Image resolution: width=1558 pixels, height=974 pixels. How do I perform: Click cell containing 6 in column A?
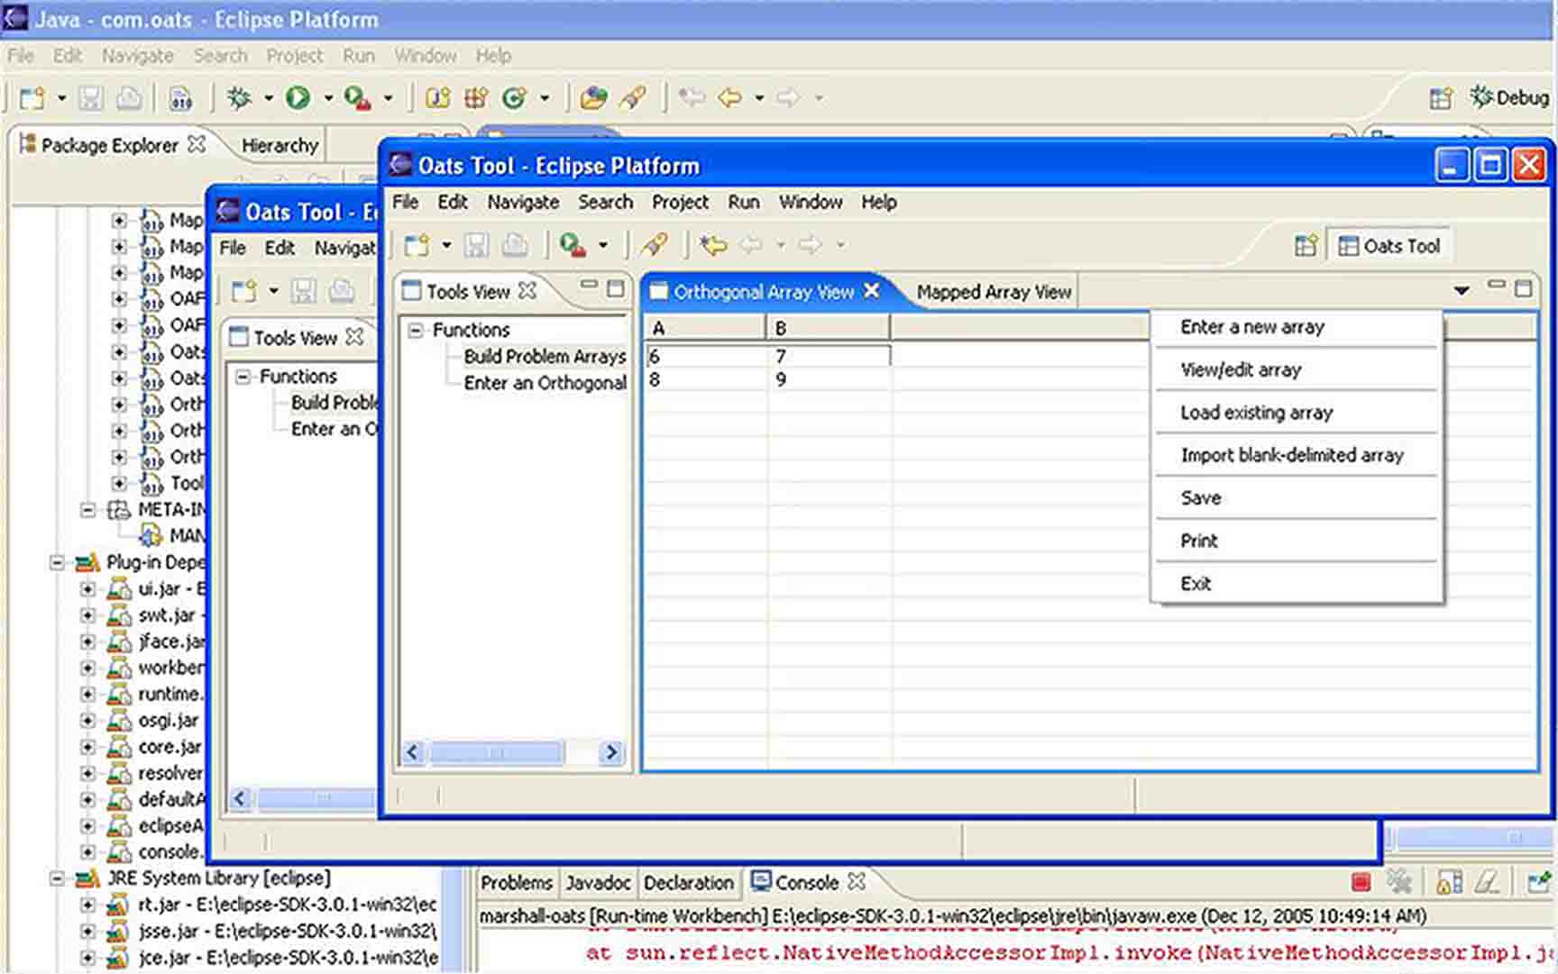[x=706, y=356]
